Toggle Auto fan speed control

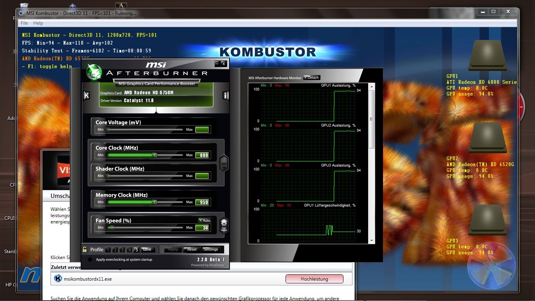point(204,220)
